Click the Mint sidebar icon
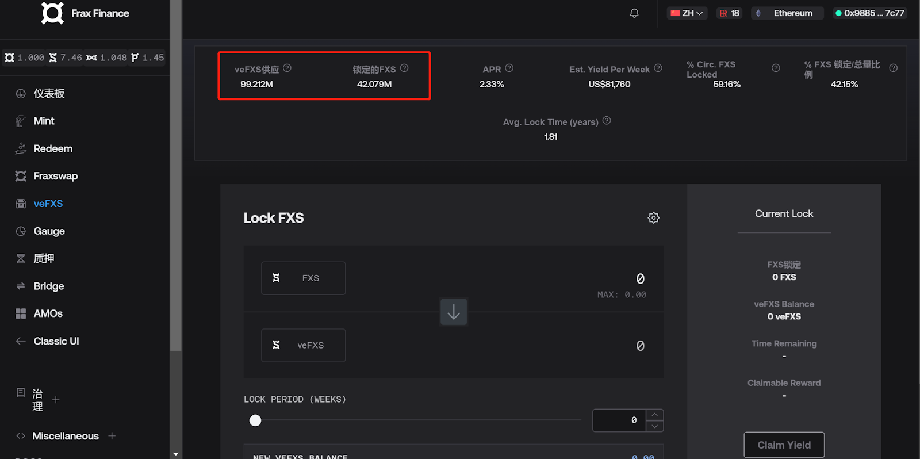 click(x=21, y=121)
